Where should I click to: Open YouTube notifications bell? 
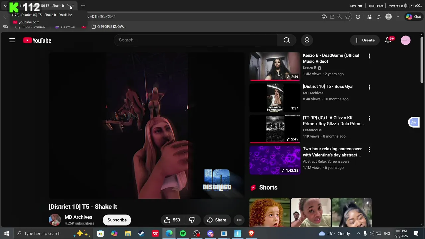pos(388,40)
